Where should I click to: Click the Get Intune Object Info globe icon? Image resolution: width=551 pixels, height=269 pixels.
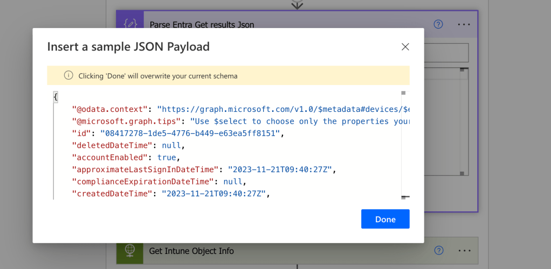130,251
